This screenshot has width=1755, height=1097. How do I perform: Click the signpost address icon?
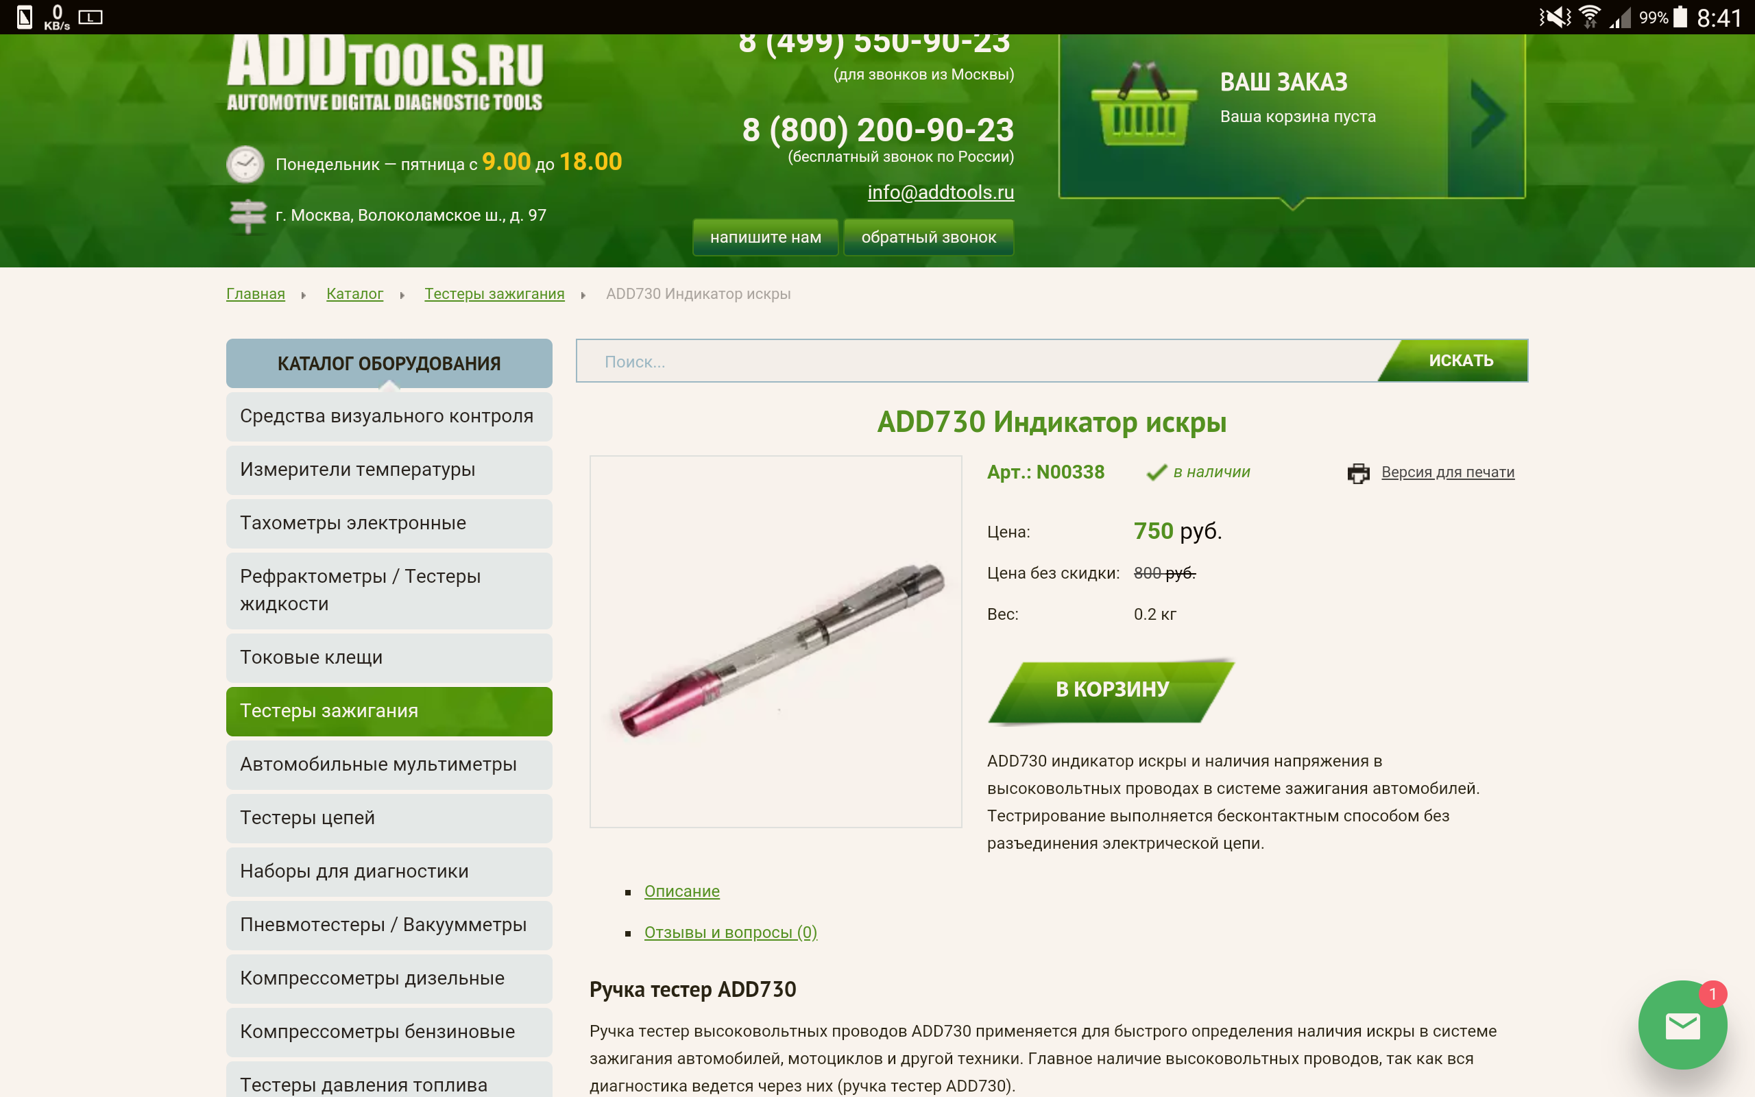[x=247, y=215]
